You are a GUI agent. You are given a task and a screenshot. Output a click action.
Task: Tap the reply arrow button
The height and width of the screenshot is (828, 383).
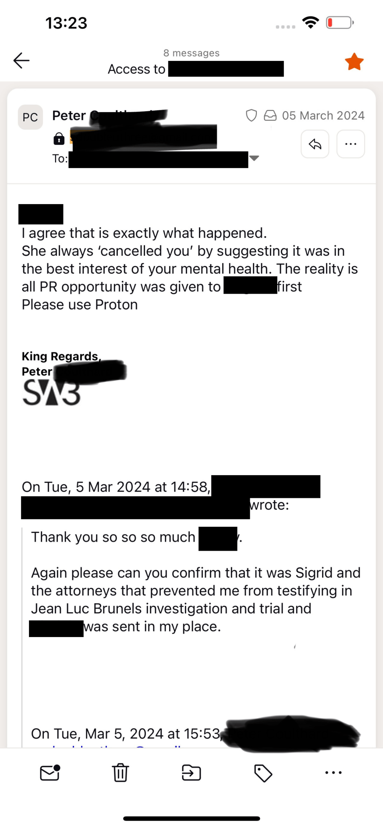315,144
